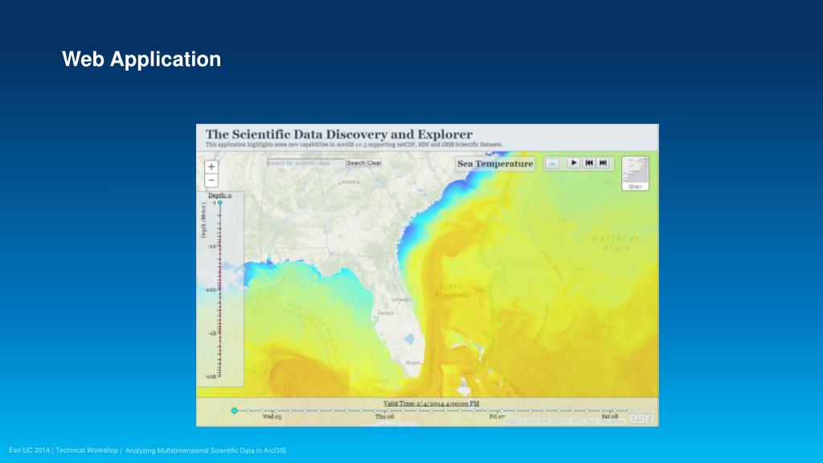Viewport: 823px width, 463px height.
Task: Click the Miami label on the map
Action: click(413, 363)
